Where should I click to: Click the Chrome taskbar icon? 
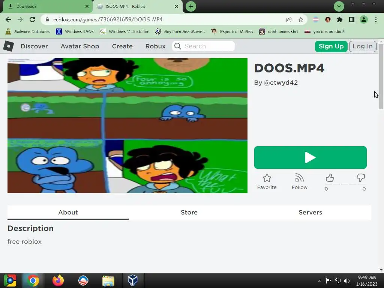click(33, 280)
